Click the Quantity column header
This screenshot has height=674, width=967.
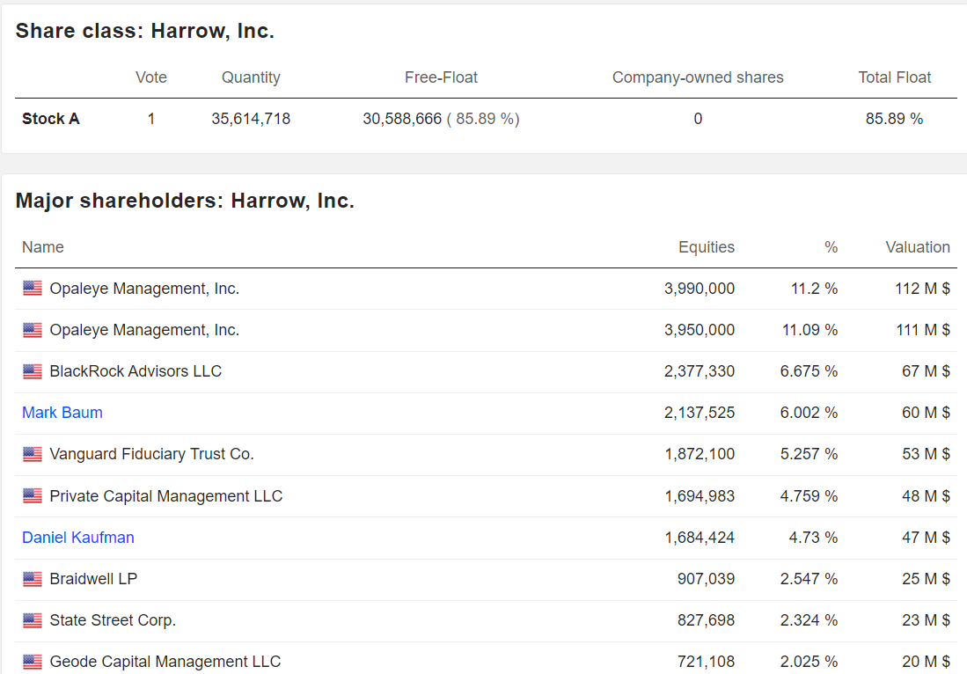(251, 77)
